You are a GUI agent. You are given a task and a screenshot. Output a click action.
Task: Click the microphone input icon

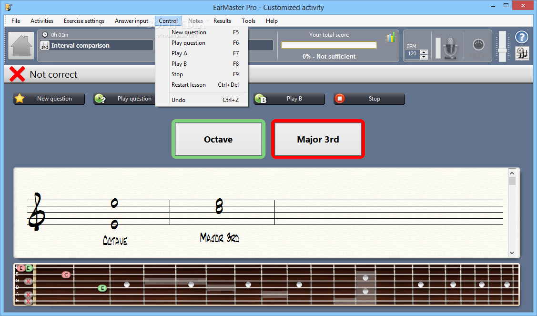(x=450, y=48)
